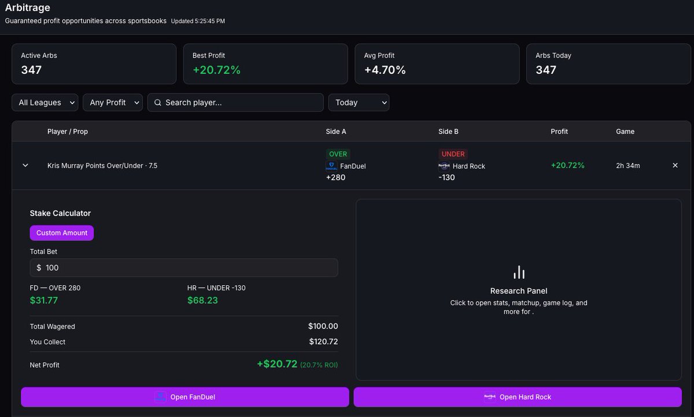The width and height of the screenshot is (694, 417).
Task: Click the search magnifier icon
Action: coord(157,102)
